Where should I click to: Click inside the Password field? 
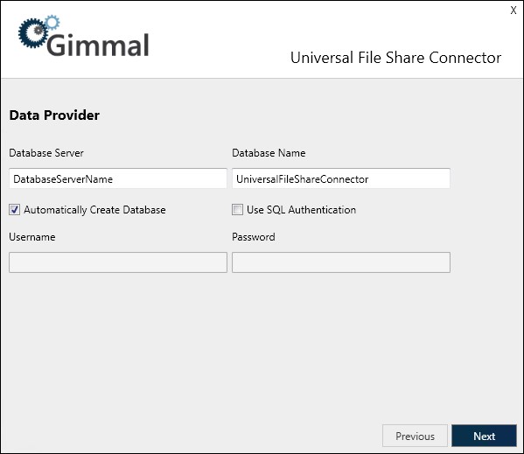point(341,262)
